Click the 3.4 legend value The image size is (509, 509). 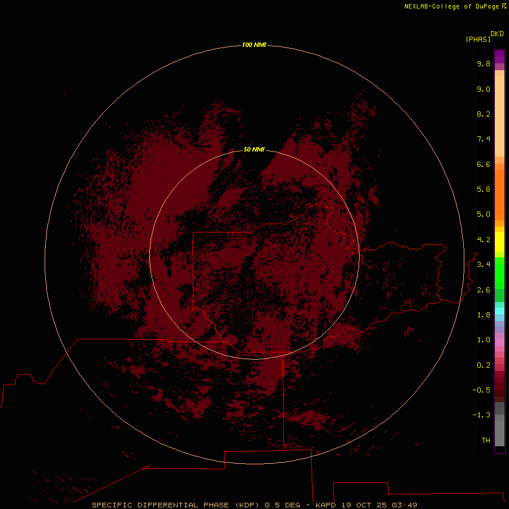tap(484, 265)
